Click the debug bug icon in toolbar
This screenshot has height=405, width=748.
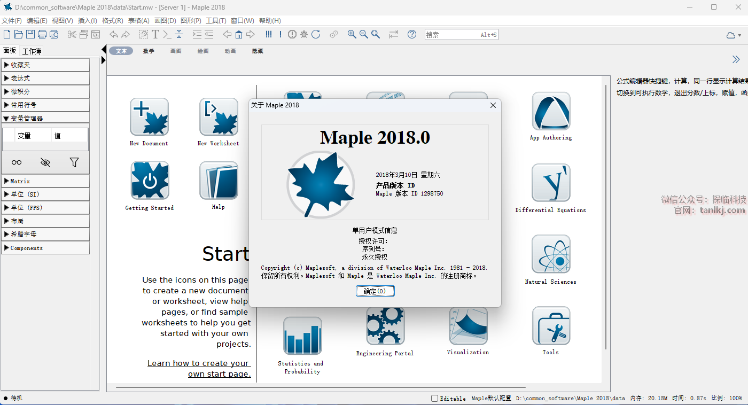coord(304,34)
